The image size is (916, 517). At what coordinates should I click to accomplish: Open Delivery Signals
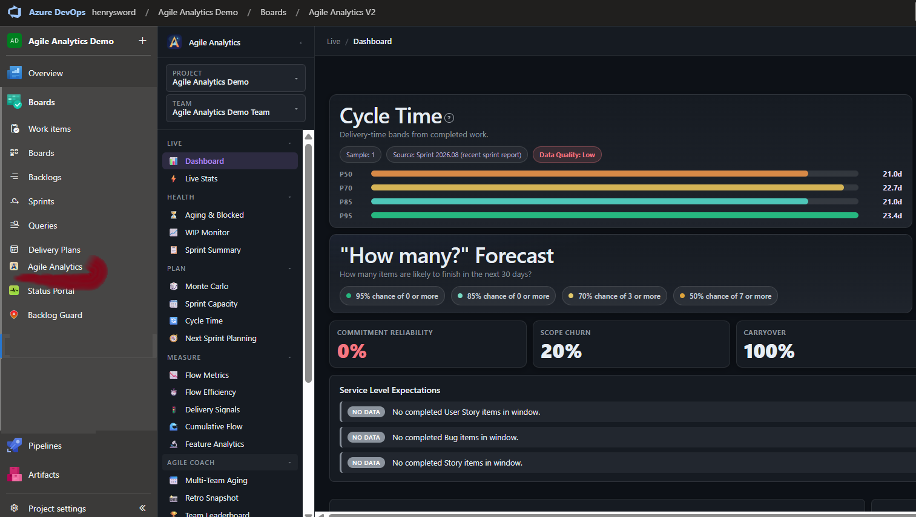[230, 409]
